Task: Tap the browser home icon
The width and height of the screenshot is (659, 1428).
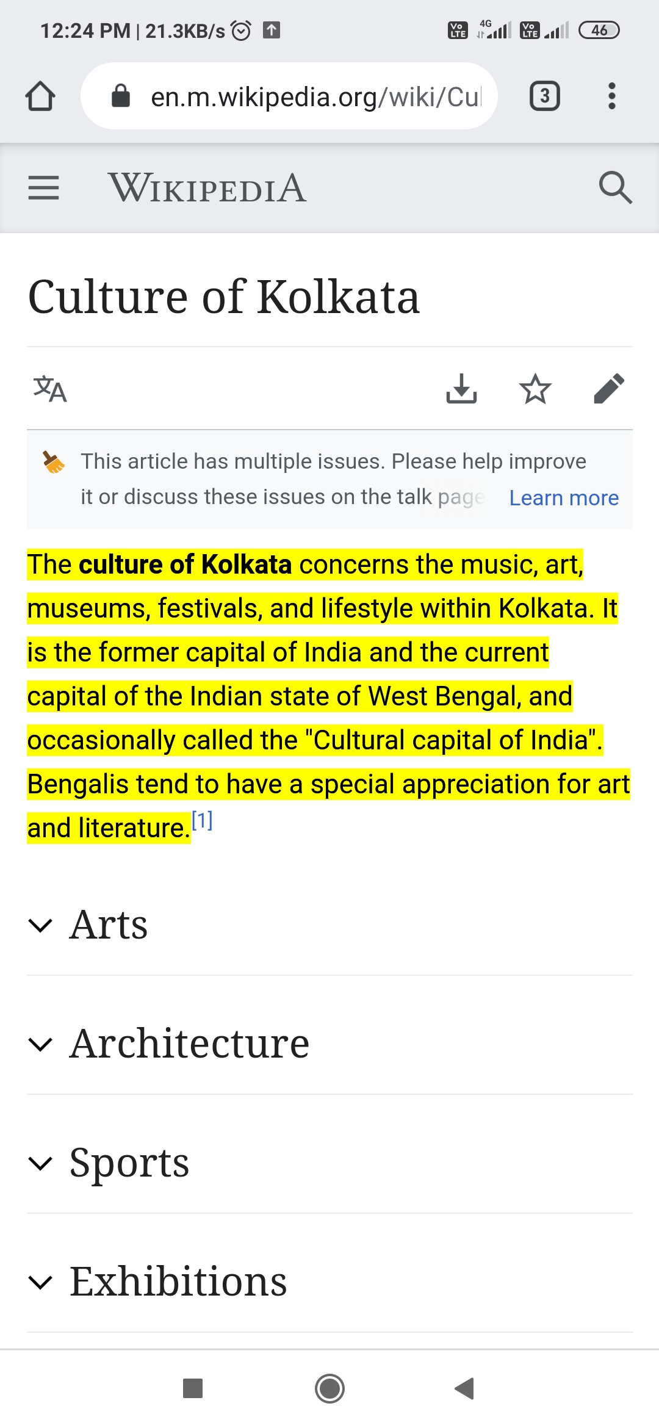Action: tap(40, 96)
